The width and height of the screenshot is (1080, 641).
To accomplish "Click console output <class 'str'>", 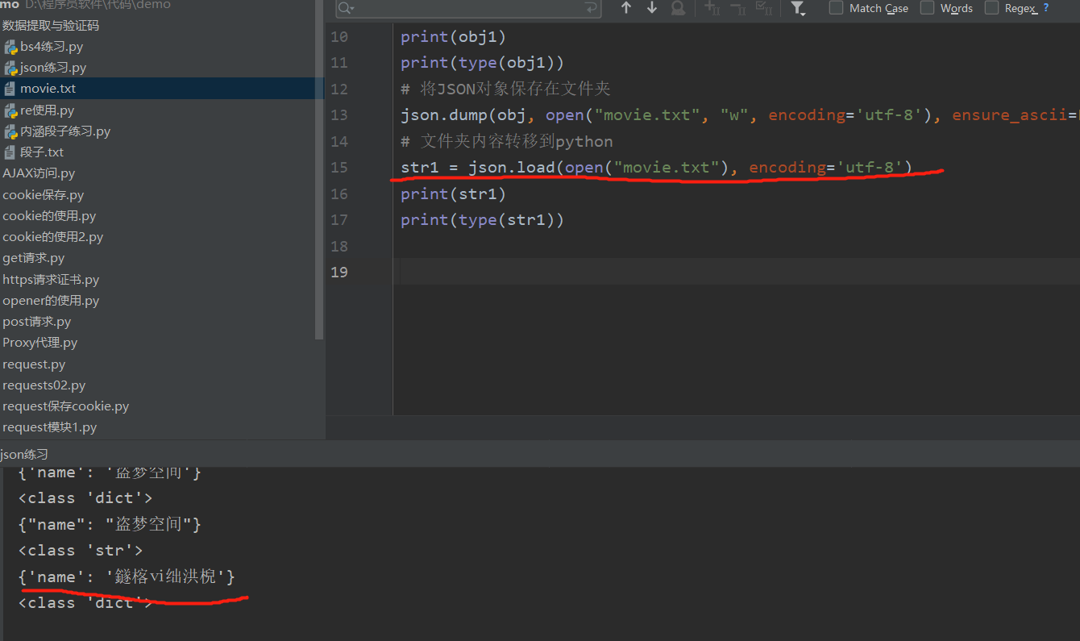I will 81,551.
